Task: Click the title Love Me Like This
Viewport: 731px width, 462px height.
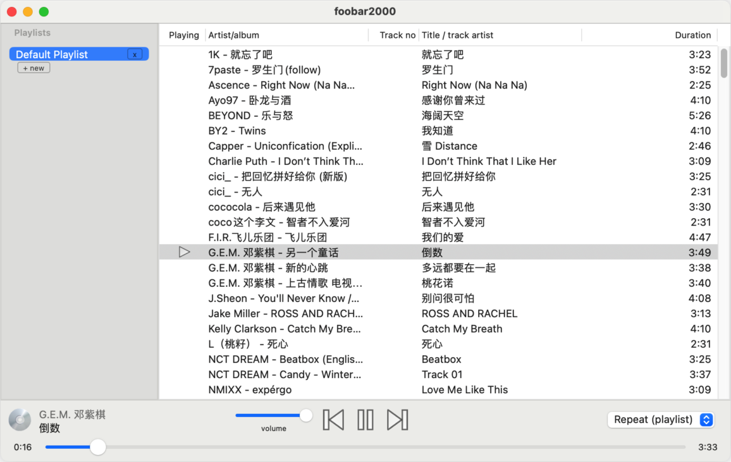Action: (x=464, y=390)
